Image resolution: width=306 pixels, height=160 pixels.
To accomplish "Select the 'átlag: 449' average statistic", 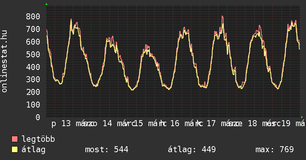I will click(x=192, y=150).
